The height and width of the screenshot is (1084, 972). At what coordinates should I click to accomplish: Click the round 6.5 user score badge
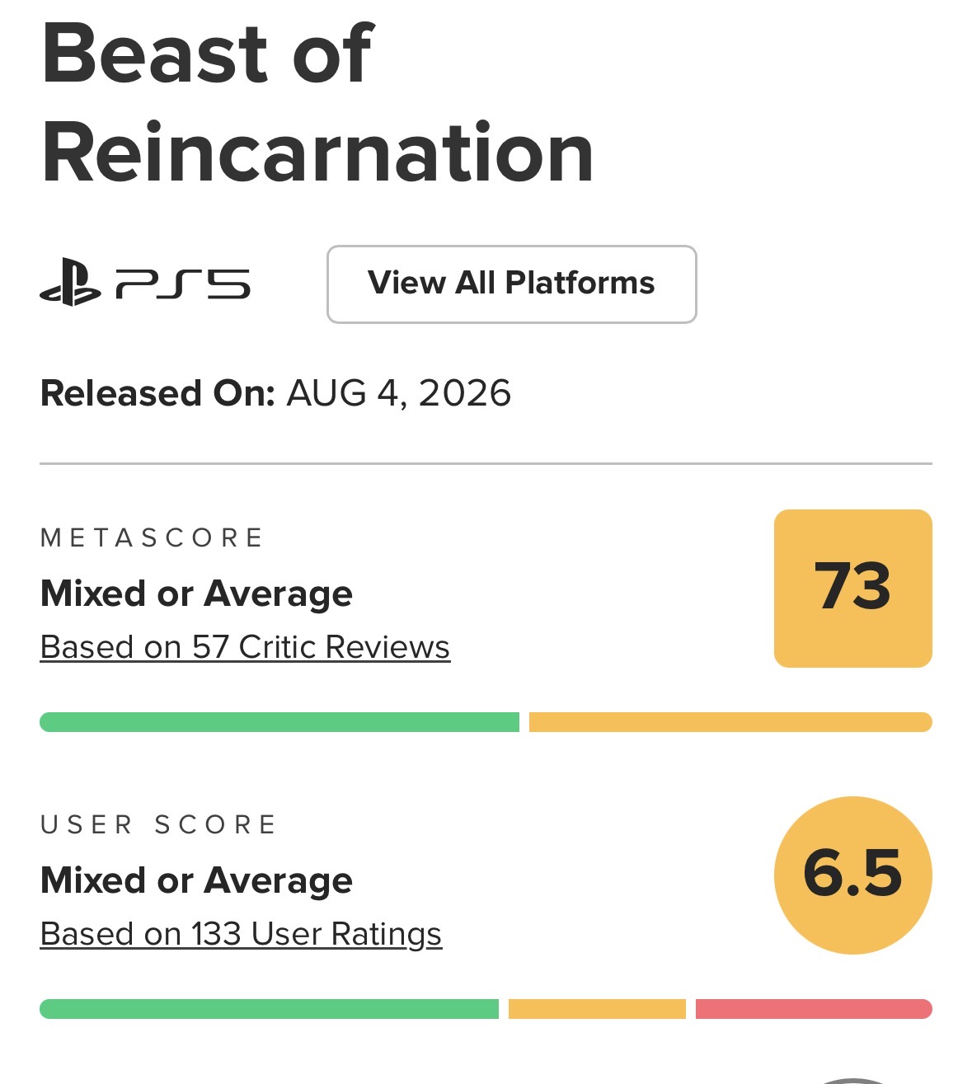[x=852, y=875]
